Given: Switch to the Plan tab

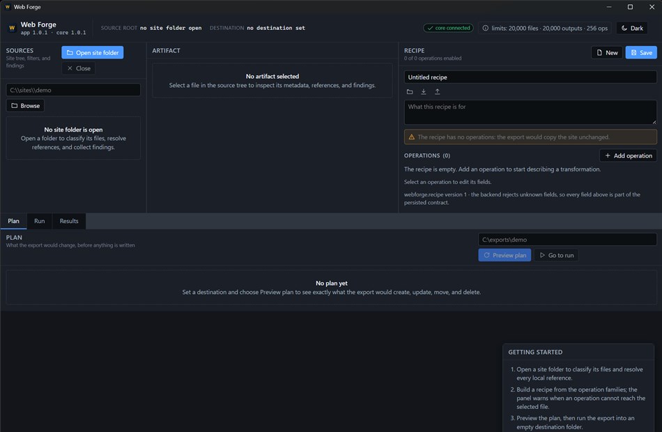Looking at the screenshot, I should pos(13,221).
